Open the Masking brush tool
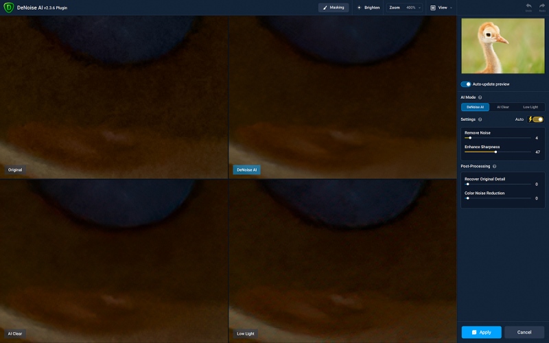Viewport: 549px width, 343px height. pos(334,8)
